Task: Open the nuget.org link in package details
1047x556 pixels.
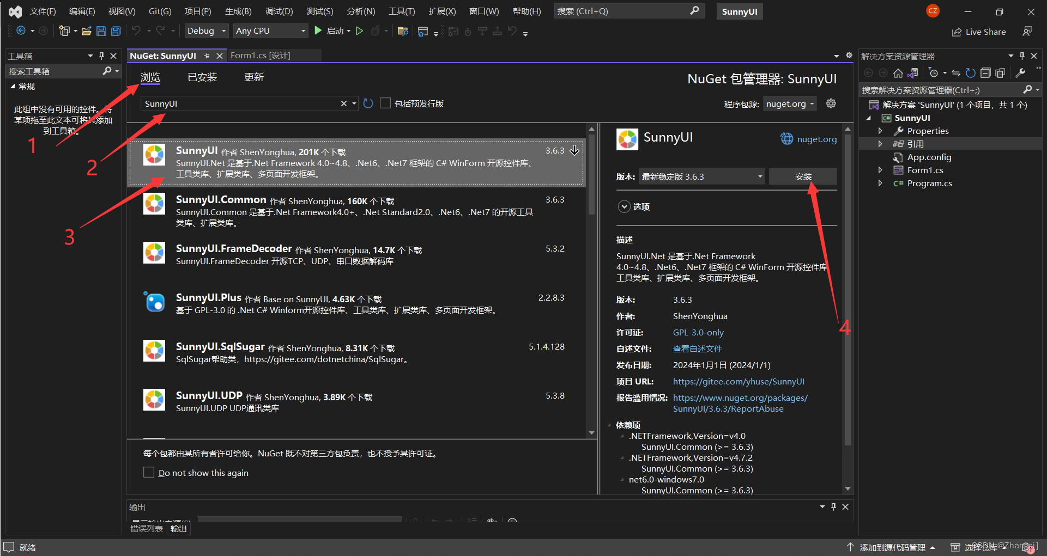Action: click(816, 139)
